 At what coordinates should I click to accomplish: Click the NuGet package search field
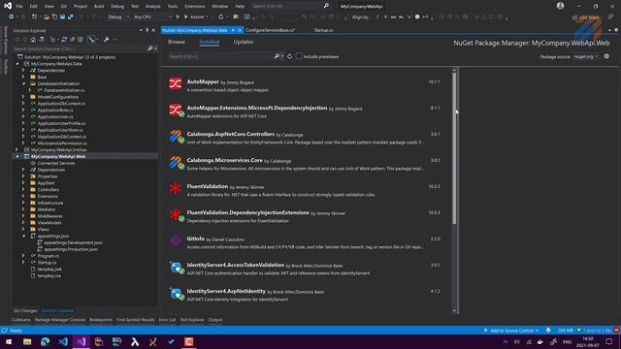point(220,56)
